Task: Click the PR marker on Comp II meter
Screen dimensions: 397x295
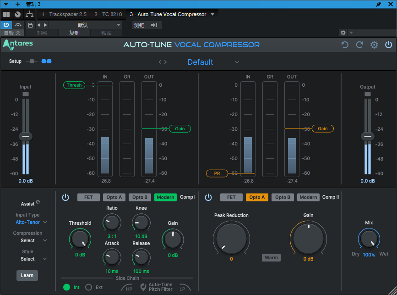Action: 217,173
